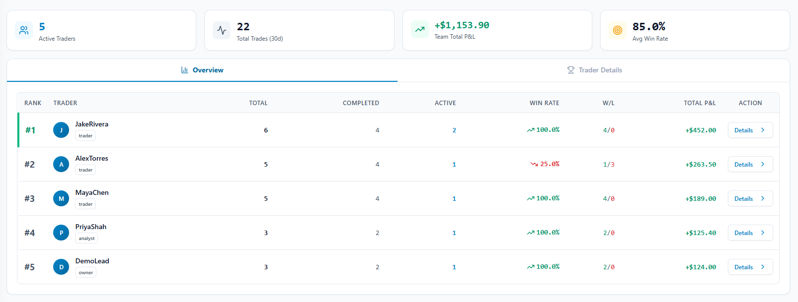This screenshot has height=302, width=798.
Task: Click the analyst badge under PriyaShah
Action: 86,239
